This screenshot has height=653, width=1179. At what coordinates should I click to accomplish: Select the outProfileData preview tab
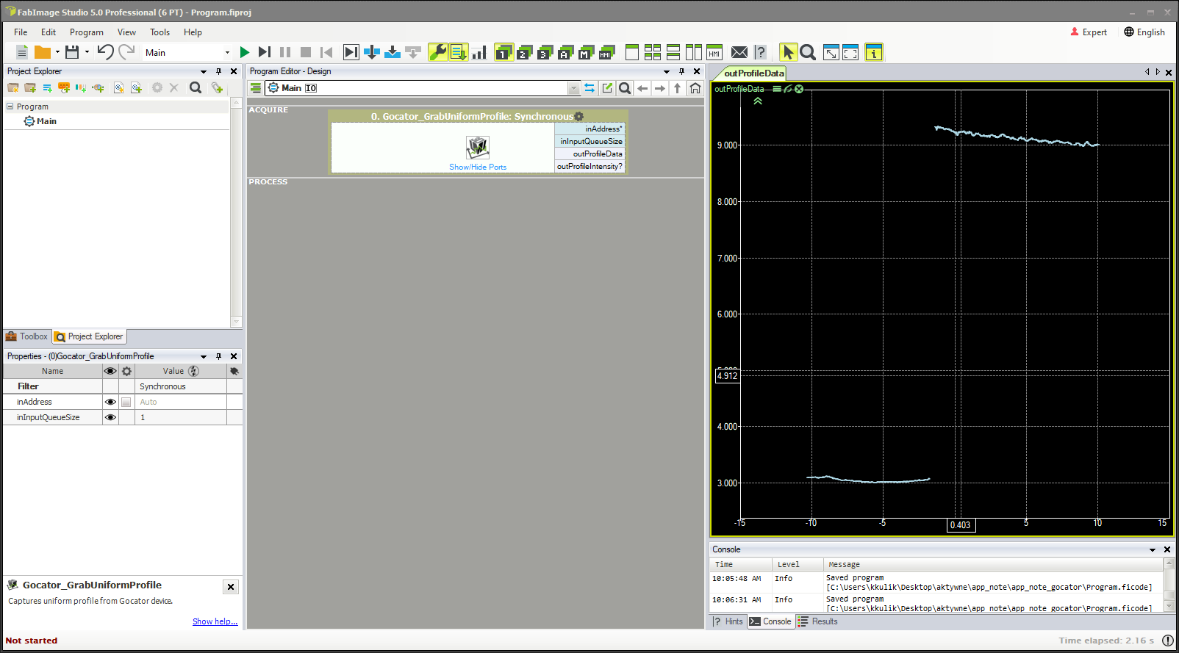coord(749,73)
